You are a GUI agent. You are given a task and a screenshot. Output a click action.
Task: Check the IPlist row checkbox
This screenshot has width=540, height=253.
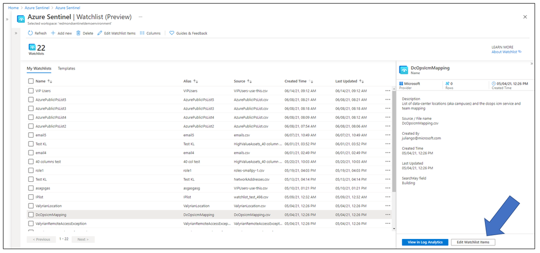(x=31, y=197)
